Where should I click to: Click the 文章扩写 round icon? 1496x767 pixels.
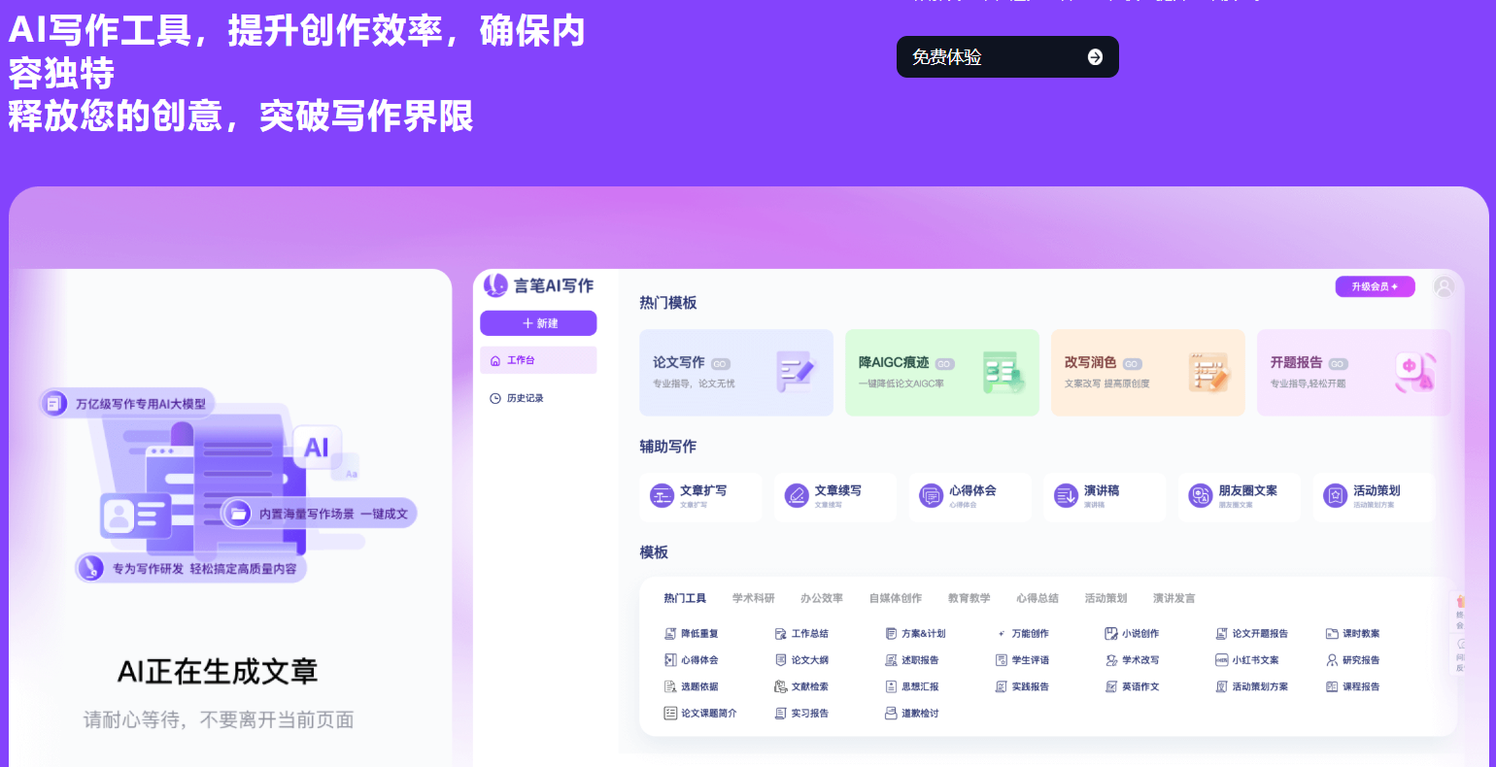pos(663,496)
